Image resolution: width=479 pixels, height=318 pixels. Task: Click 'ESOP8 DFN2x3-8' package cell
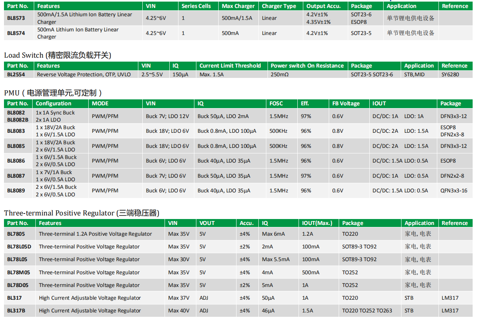pyautogui.click(x=452, y=131)
